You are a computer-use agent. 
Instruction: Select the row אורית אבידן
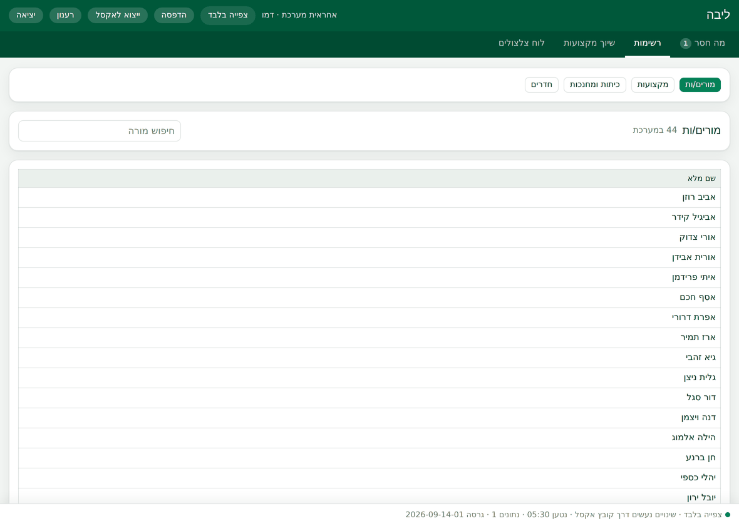pyautogui.click(x=369, y=258)
